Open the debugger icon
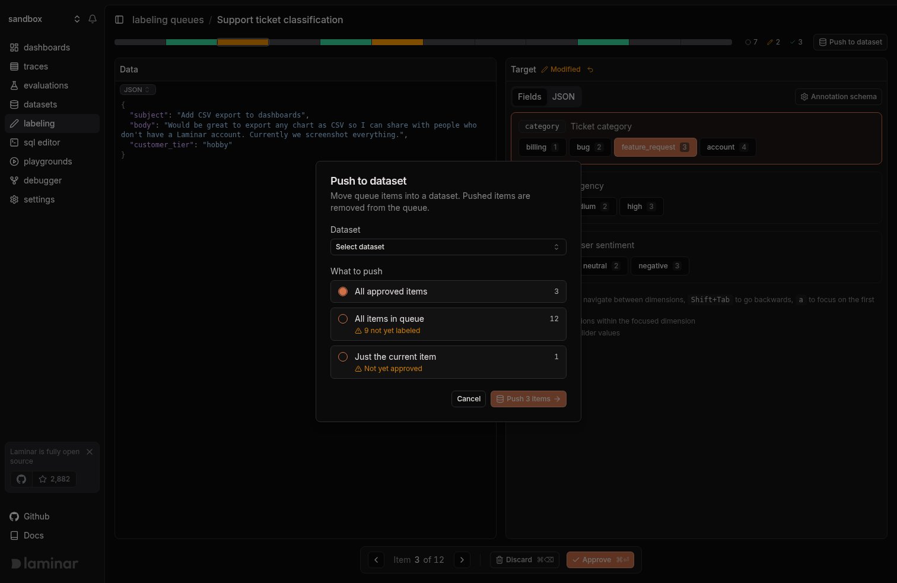897x583 pixels. tap(14, 180)
